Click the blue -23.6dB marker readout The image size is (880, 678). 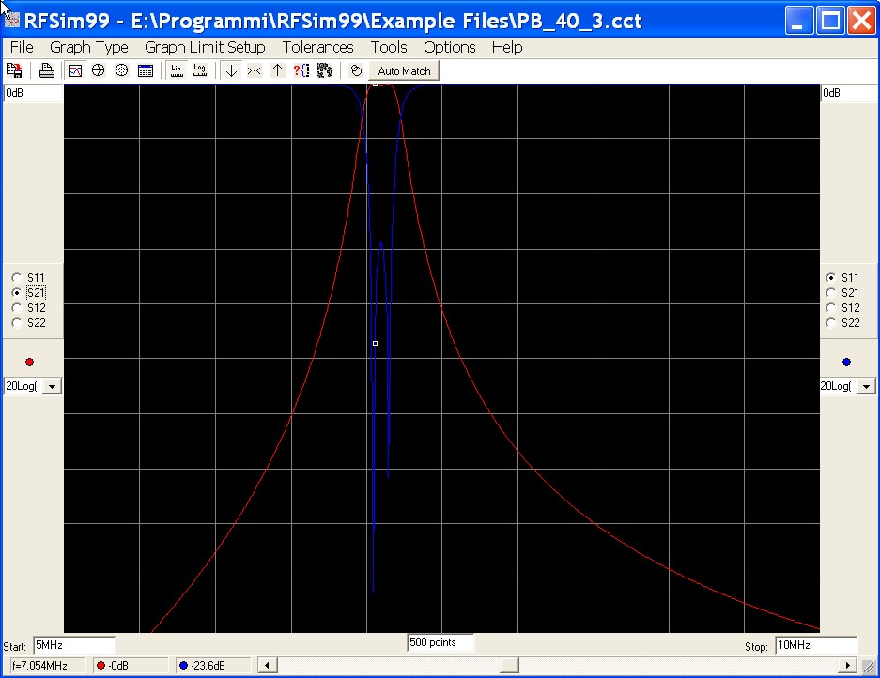click(212, 666)
